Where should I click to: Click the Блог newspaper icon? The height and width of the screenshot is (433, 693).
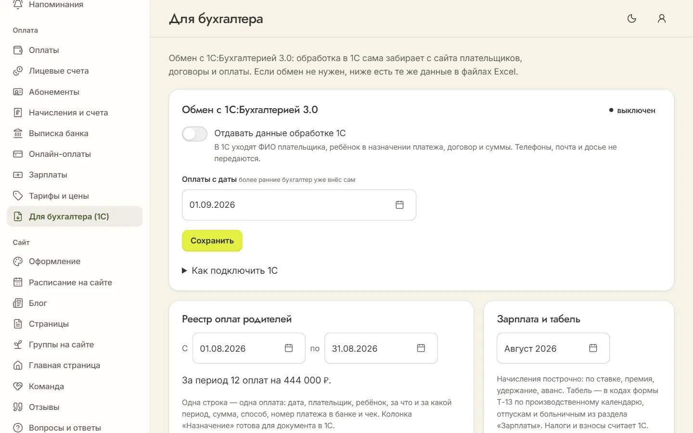(18, 303)
